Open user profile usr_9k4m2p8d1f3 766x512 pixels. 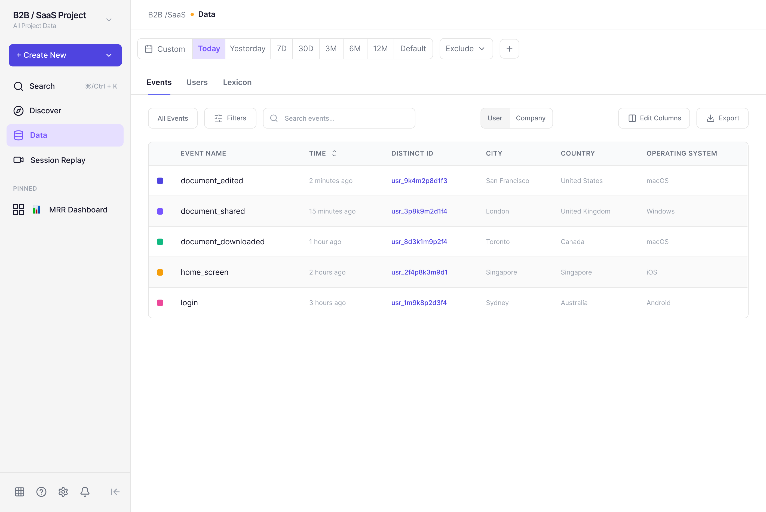pyautogui.click(x=419, y=181)
